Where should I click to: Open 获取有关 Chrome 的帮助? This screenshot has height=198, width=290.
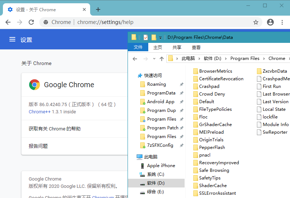(x=74, y=129)
